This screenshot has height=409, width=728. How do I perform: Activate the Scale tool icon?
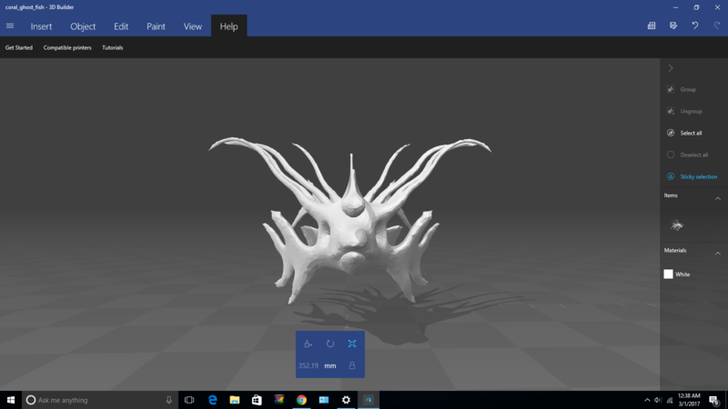[x=352, y=344]
